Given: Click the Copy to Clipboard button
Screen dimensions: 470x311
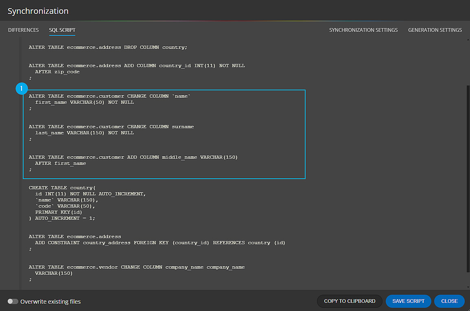Looking at the screenshot, I should coord(350,301).
